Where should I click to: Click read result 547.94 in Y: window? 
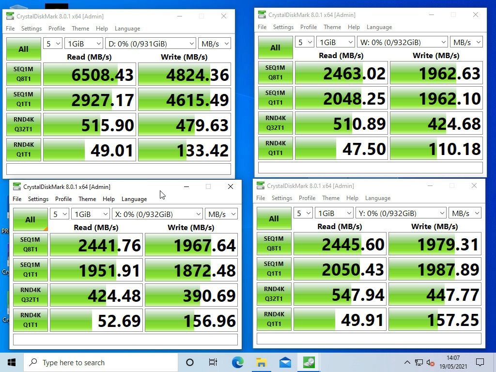tap(340, 294)
